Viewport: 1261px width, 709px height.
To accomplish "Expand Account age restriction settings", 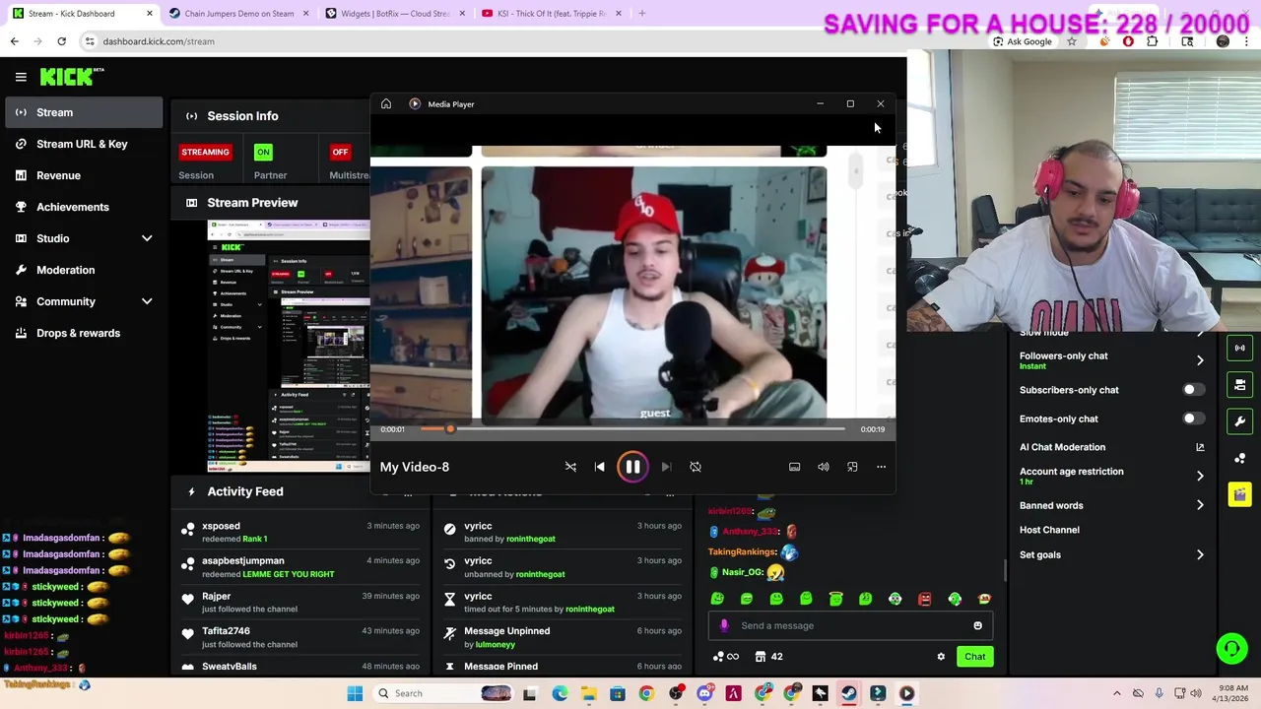I will click(x=1200, y=476).
